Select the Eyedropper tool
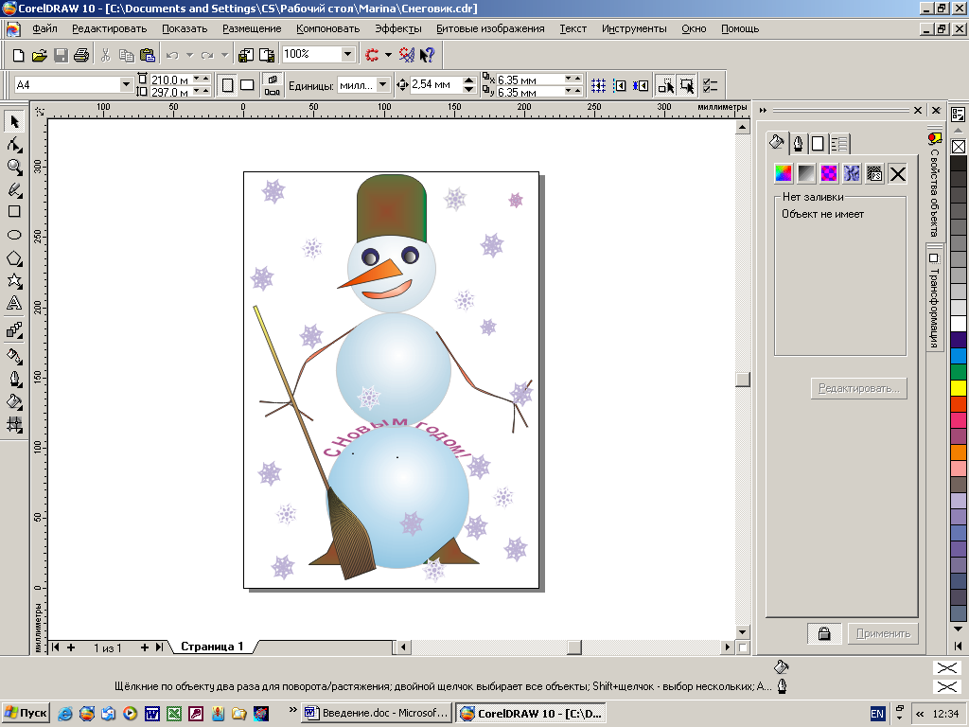 [14, 356]
